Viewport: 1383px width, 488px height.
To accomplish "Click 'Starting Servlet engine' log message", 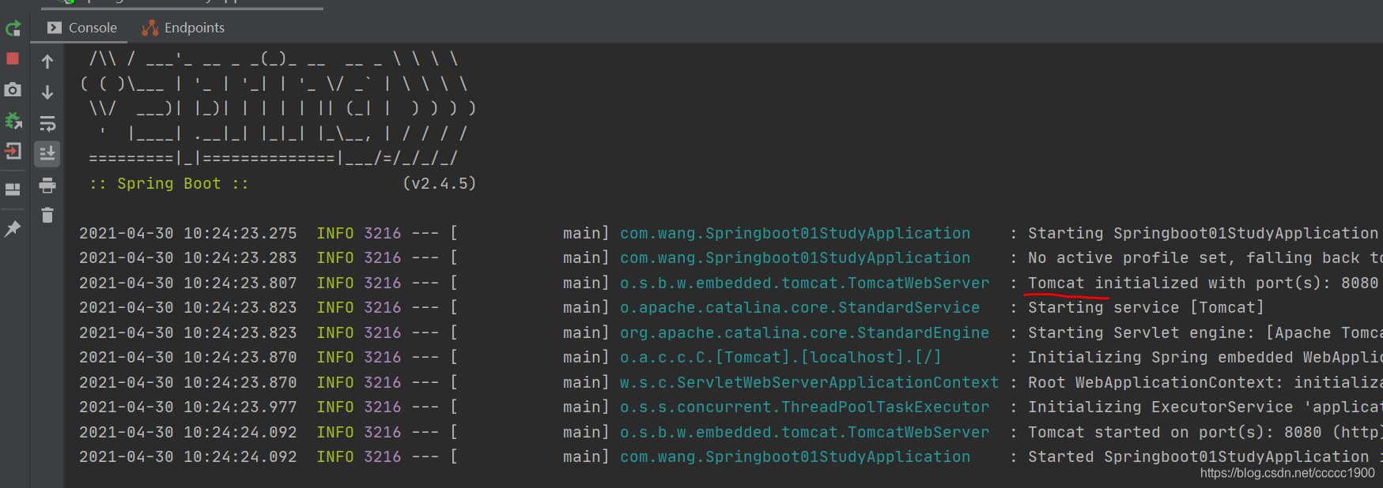I will 1205,333.
